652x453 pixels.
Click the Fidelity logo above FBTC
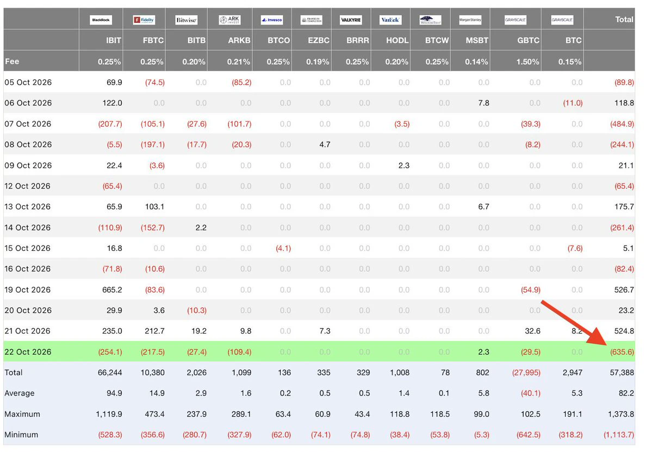(144, 20)
